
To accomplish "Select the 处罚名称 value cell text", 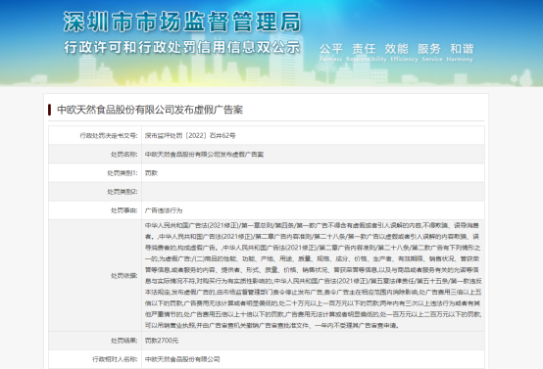I will (204, 155).
